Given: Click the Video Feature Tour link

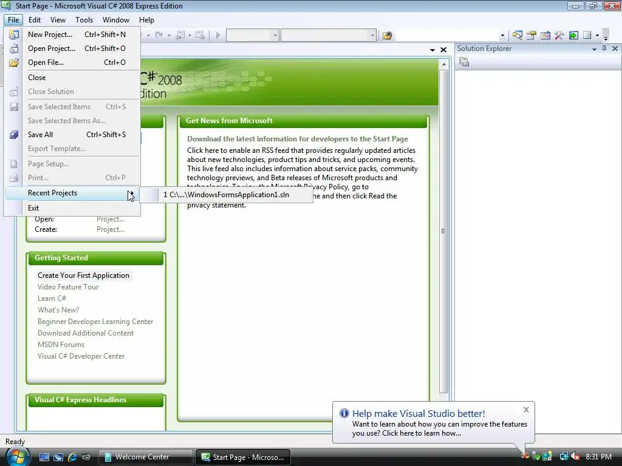Looking at the screenshot, I should (x=68, y=287).
